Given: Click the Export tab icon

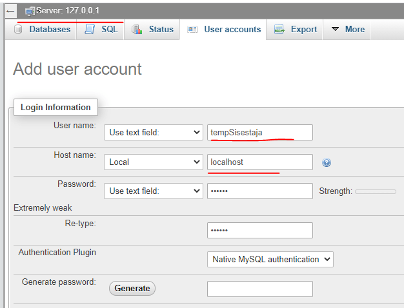Looking at the screenshot, I should coord(279,30).
